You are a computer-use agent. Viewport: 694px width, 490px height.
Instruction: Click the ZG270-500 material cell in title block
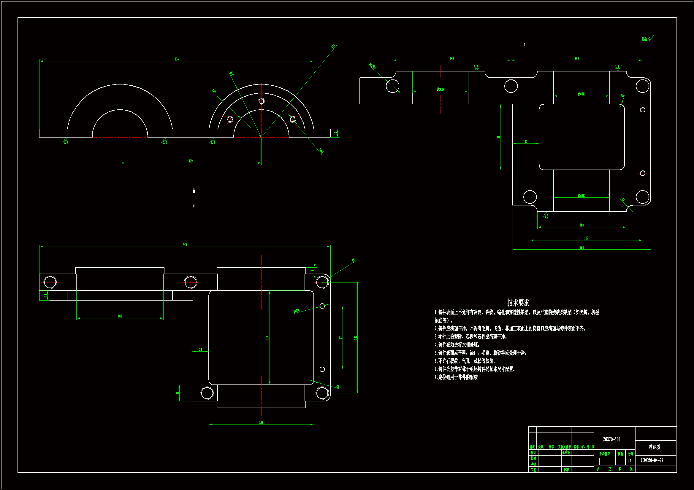click(x=611, y=440)
